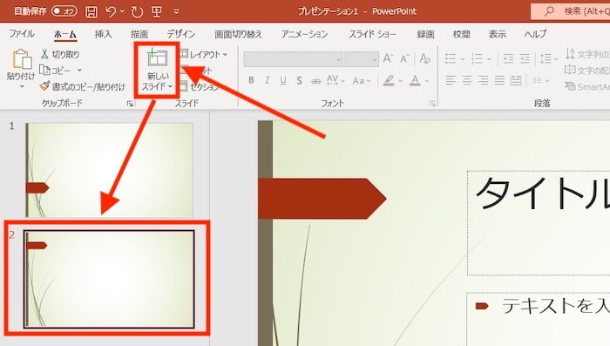Open the 描画 tab
The image size is (610, 346).
[x=139, y=34]
